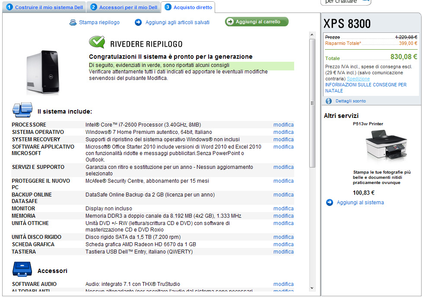This screenshot has height=298, width=422.
Task: Click the blue toolbox icon beside Accessori
Action: [22, 269]
